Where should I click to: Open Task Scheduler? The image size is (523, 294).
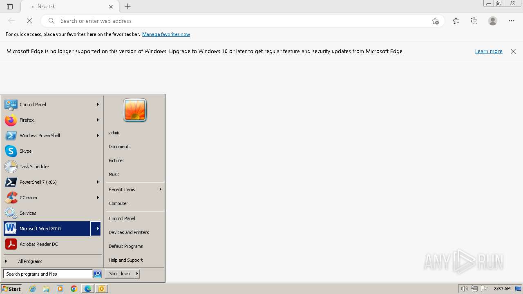[52, 167]
